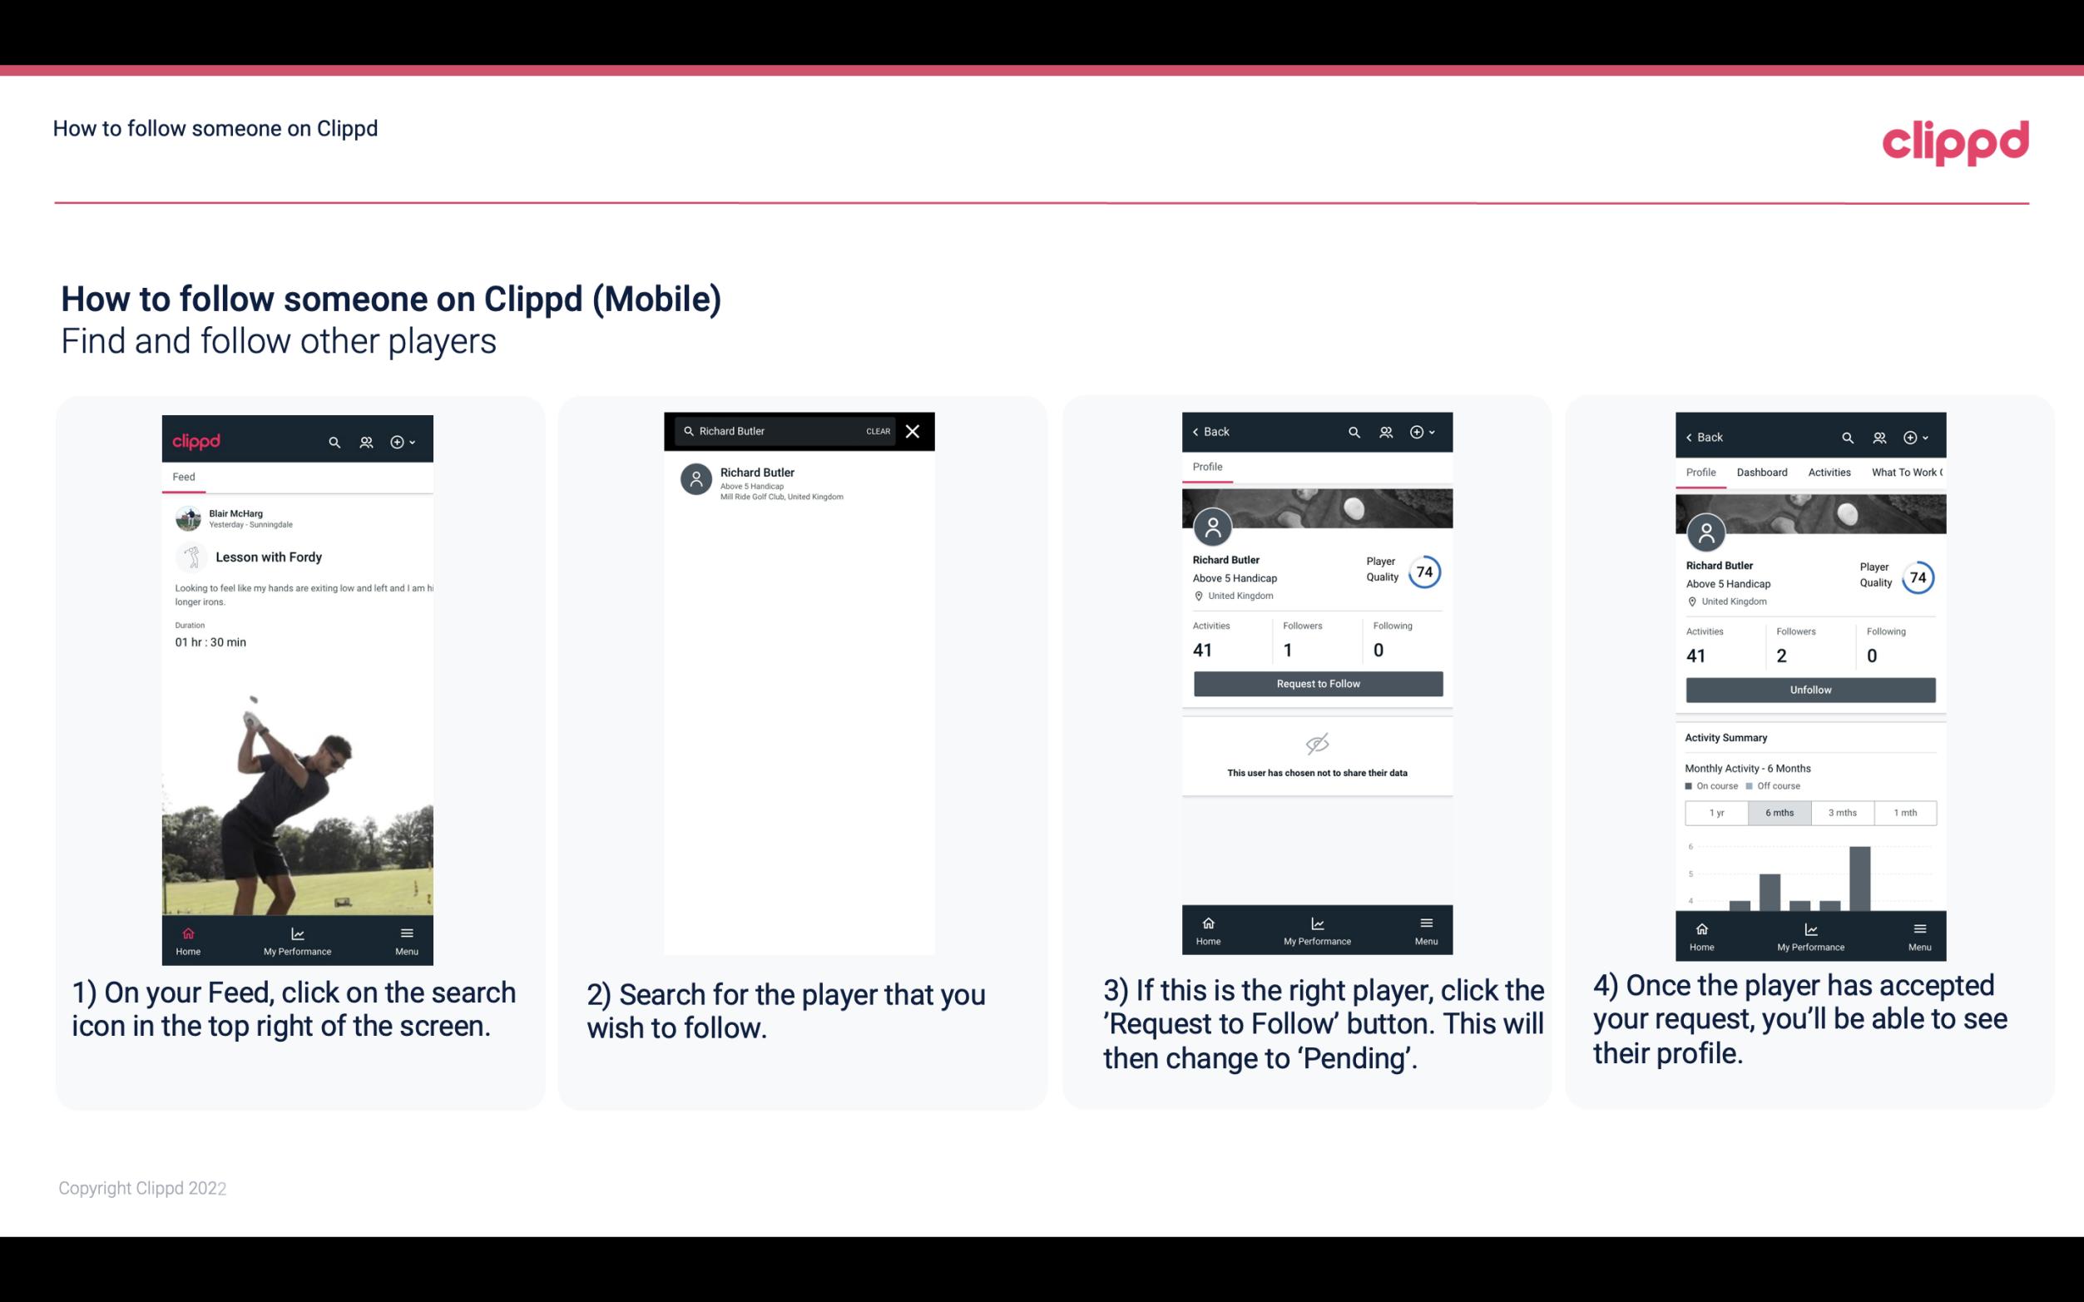This screenshot has width=2084, height=1302.
Task: Click the Unfollow button on accepted profile
Action: pyautogui.click(x=1809, y=689)
